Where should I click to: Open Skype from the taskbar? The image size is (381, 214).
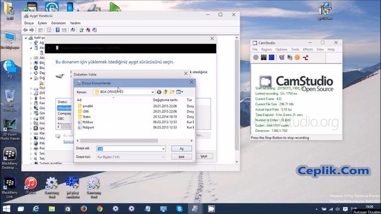click(x=179, y=209)
